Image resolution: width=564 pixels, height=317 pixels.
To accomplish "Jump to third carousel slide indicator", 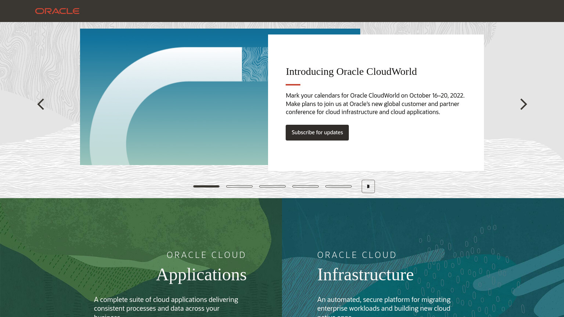I will coord(272,186).
